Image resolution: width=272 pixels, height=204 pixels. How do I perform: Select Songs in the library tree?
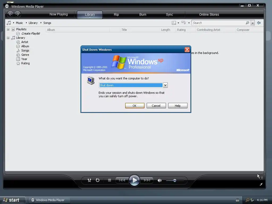25,50
